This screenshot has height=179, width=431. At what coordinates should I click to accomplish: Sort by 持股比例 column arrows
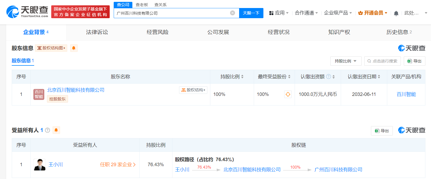[x=242, y=77]
